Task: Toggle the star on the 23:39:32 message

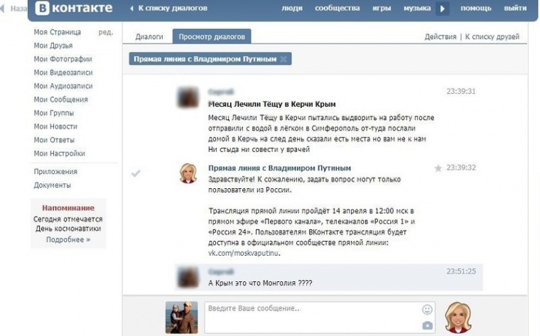Action: tap(438, 168)
